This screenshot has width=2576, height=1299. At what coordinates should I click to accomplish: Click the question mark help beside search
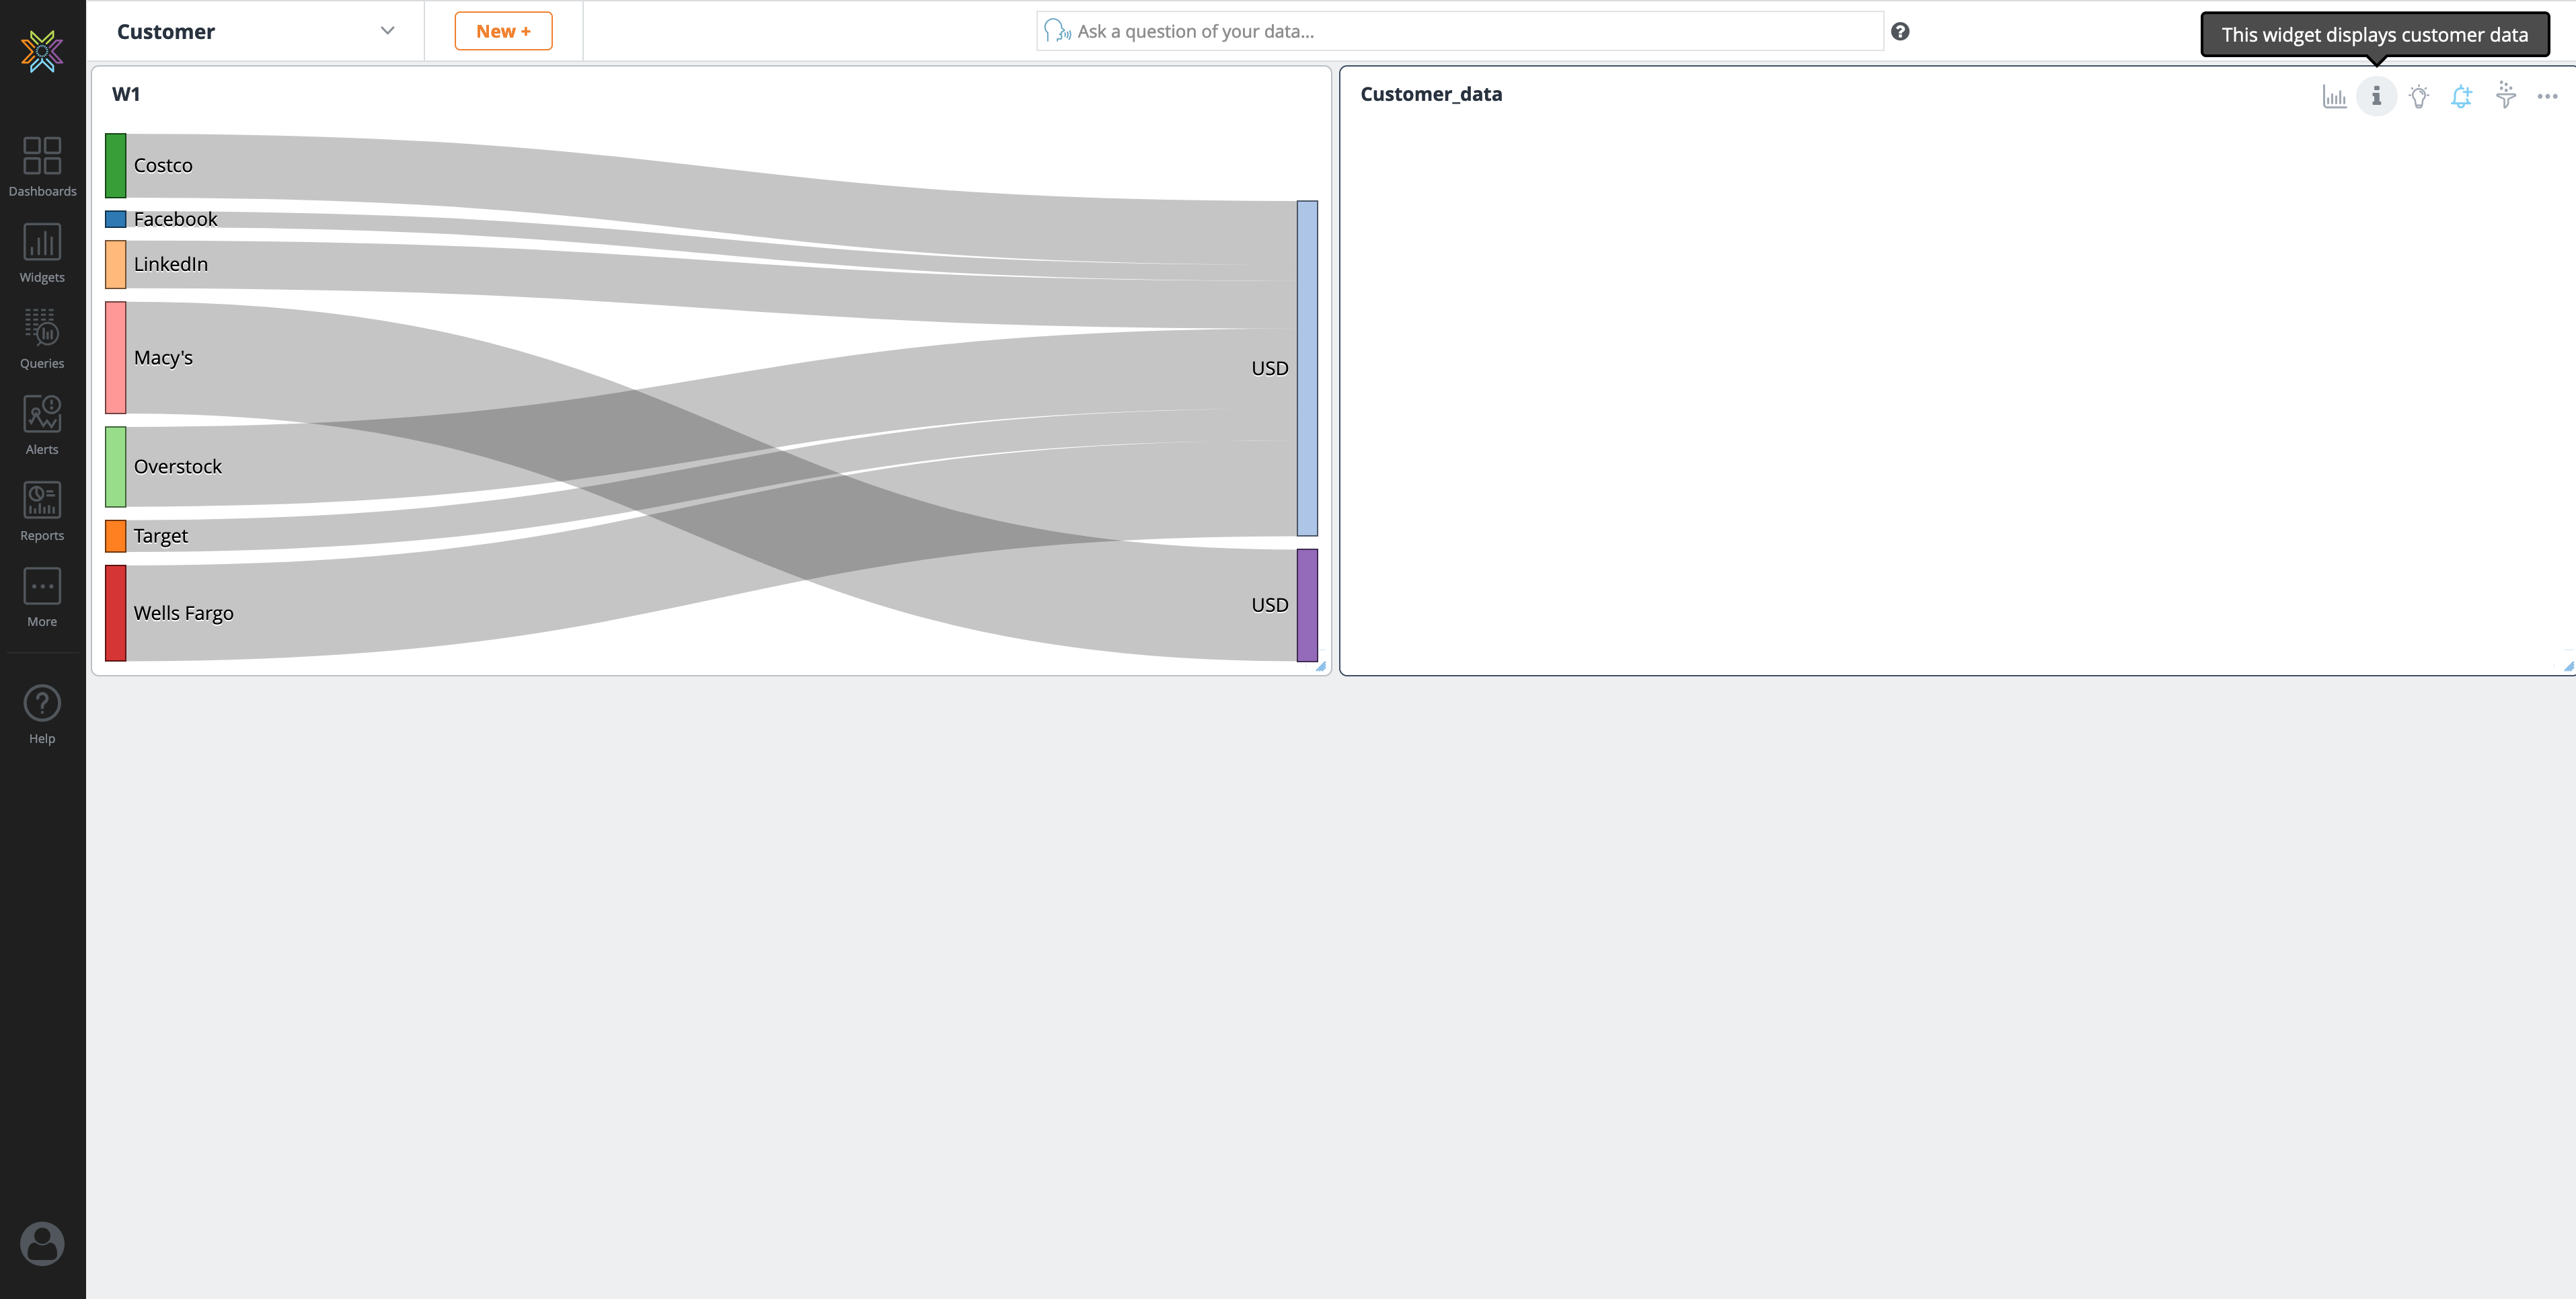point(1900,31)
